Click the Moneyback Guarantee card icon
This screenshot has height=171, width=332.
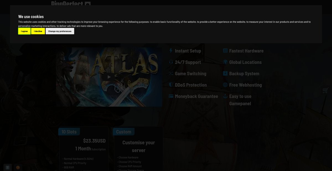pos(171,96)
